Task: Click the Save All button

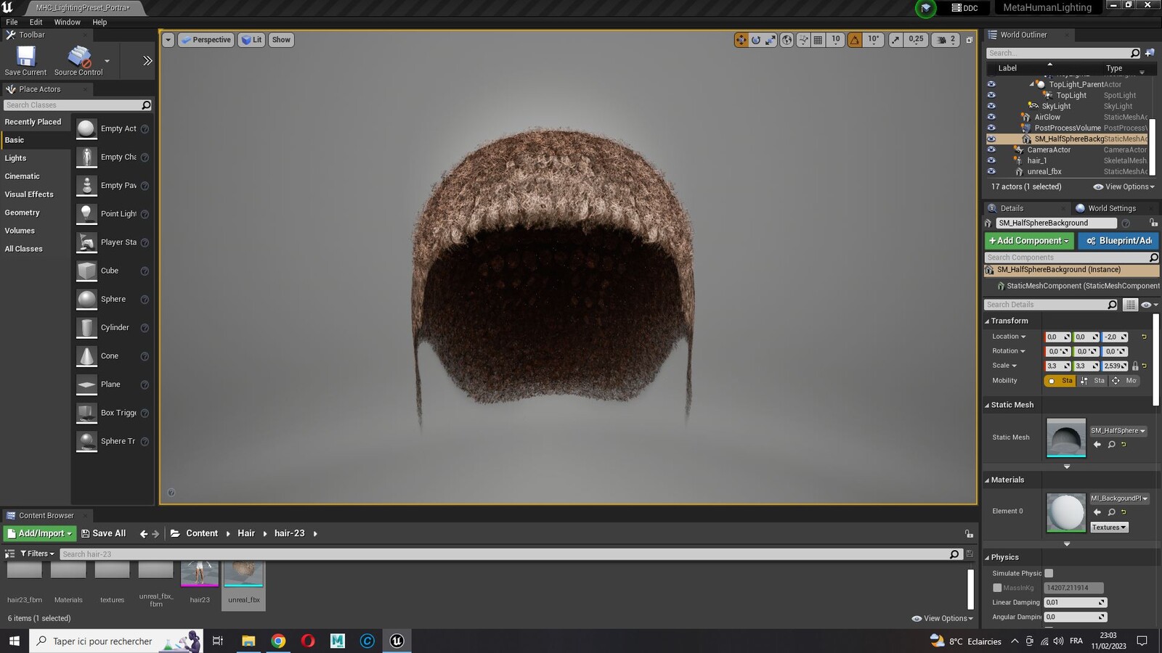Action: click(103, 533)
